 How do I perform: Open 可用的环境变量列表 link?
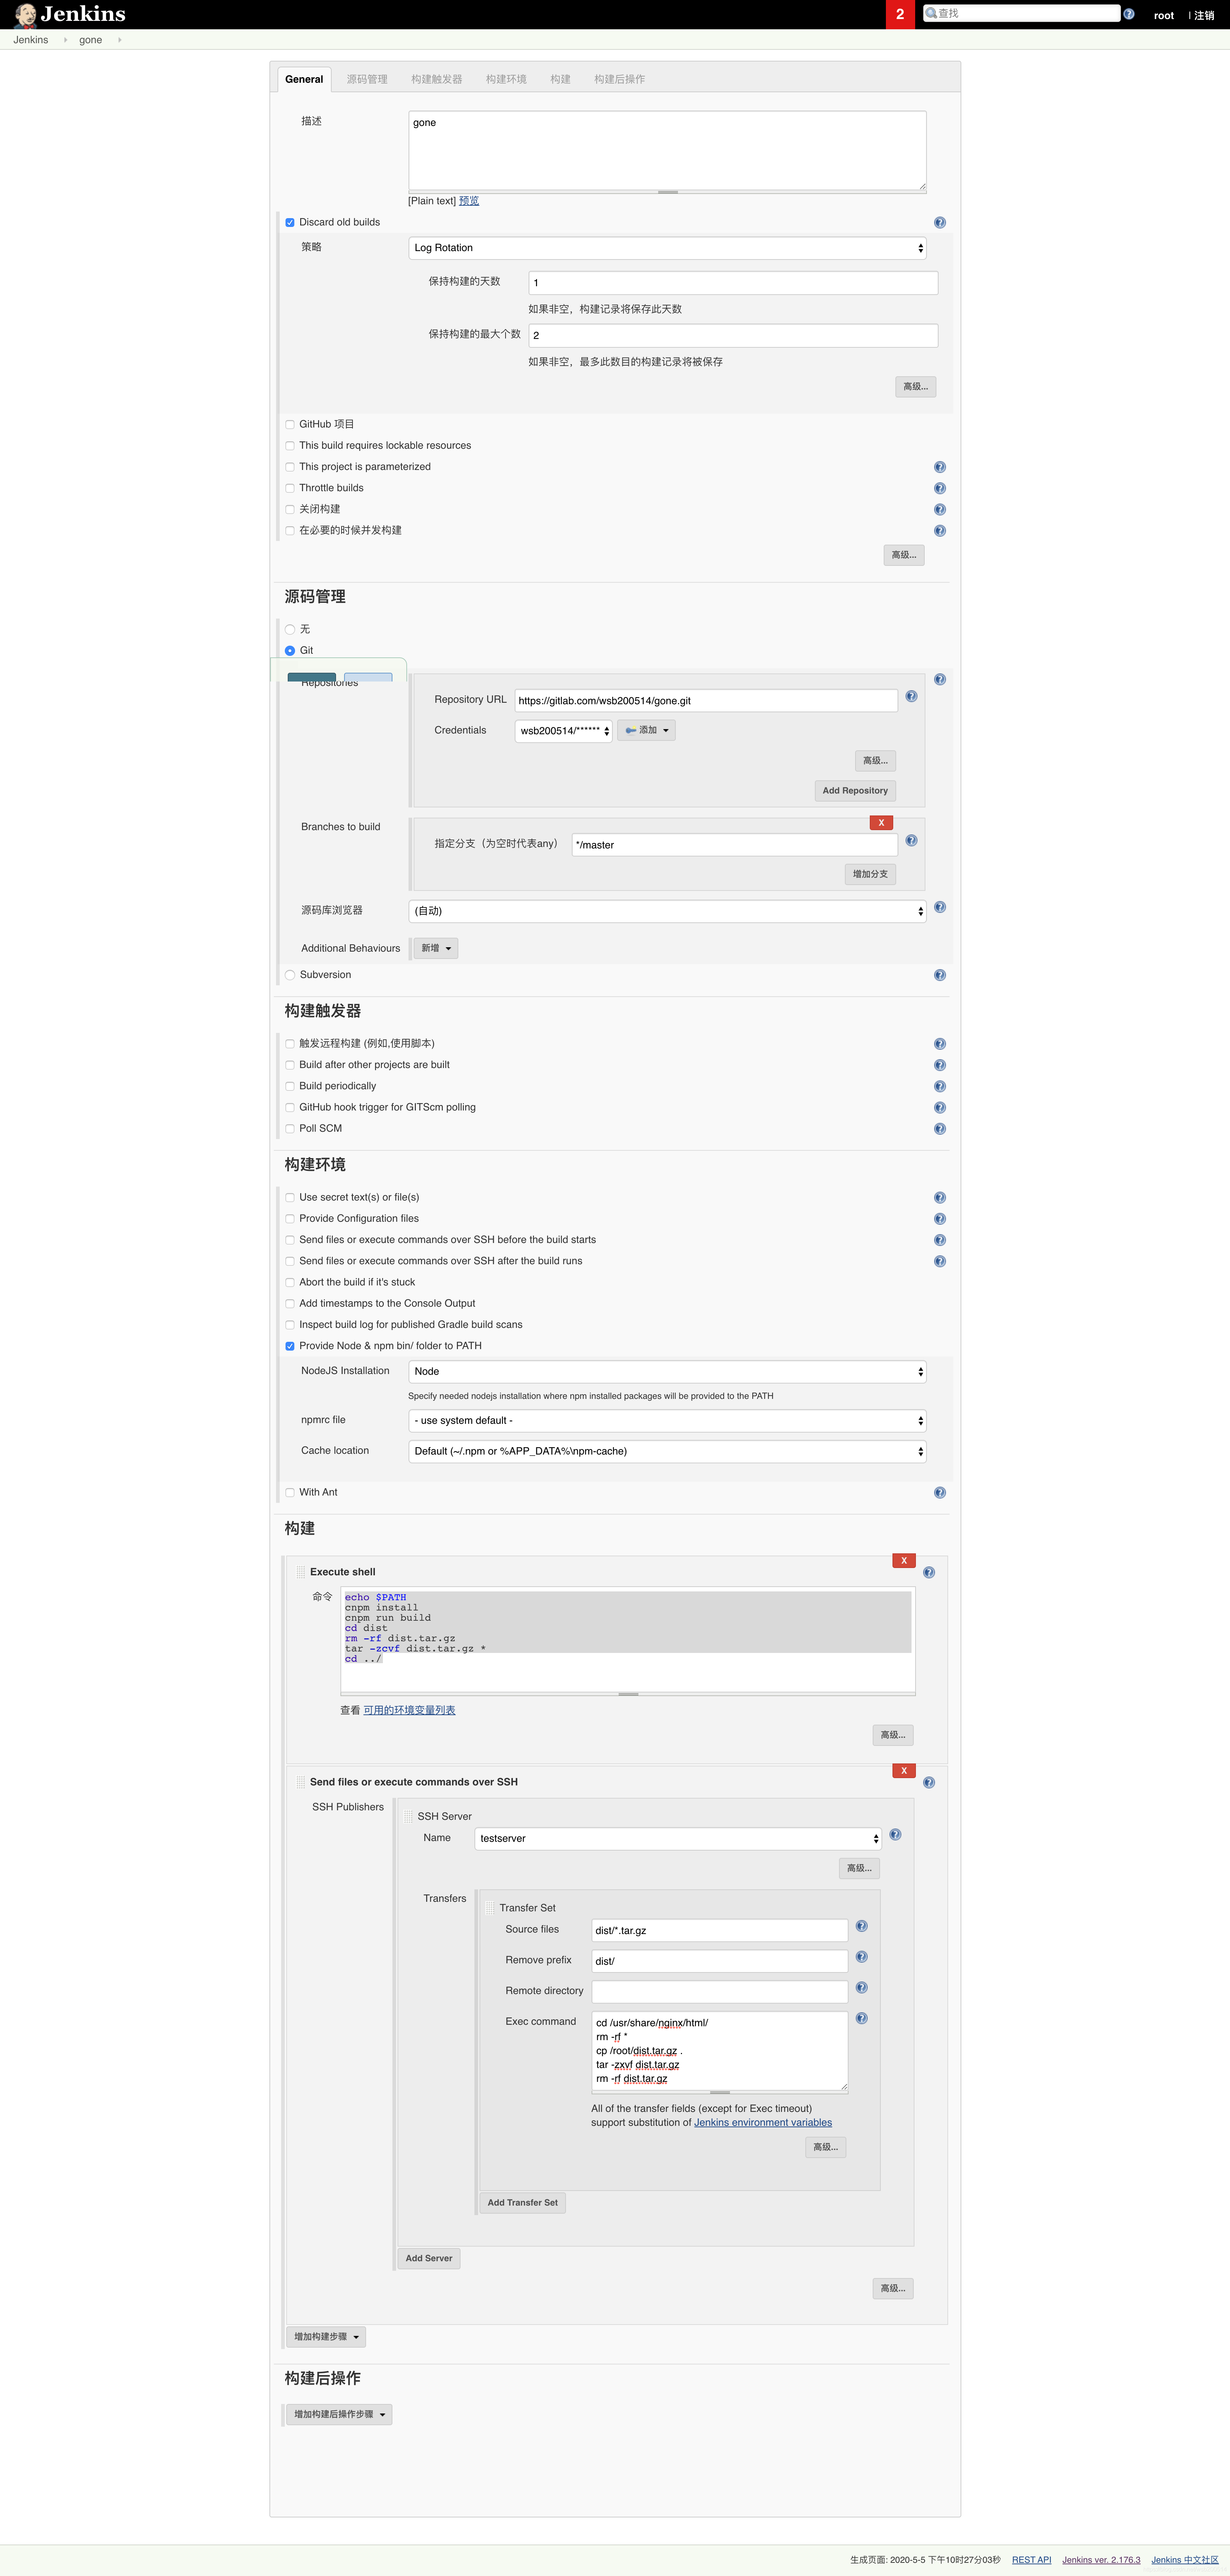[409, 1711]
